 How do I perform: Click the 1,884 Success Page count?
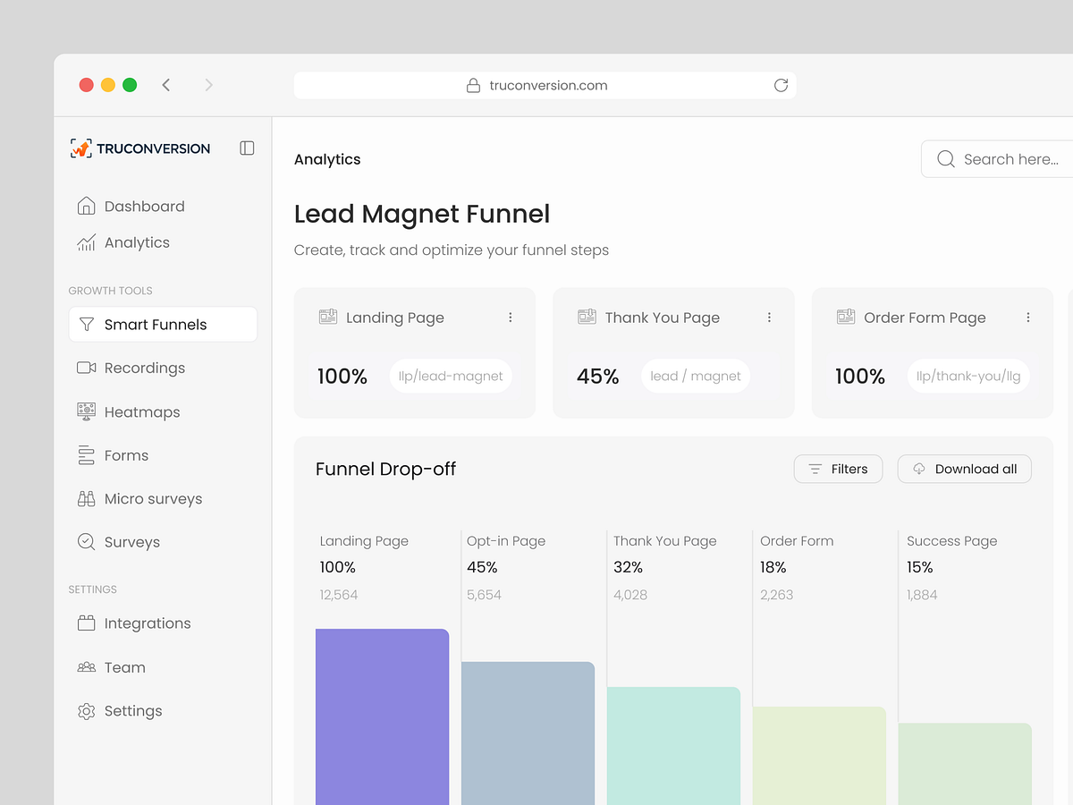pos(922,595)
